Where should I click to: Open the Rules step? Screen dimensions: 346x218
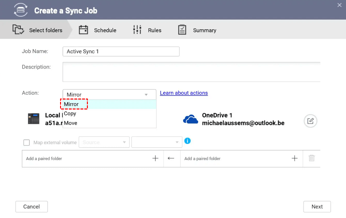click(x=147, y=30)
